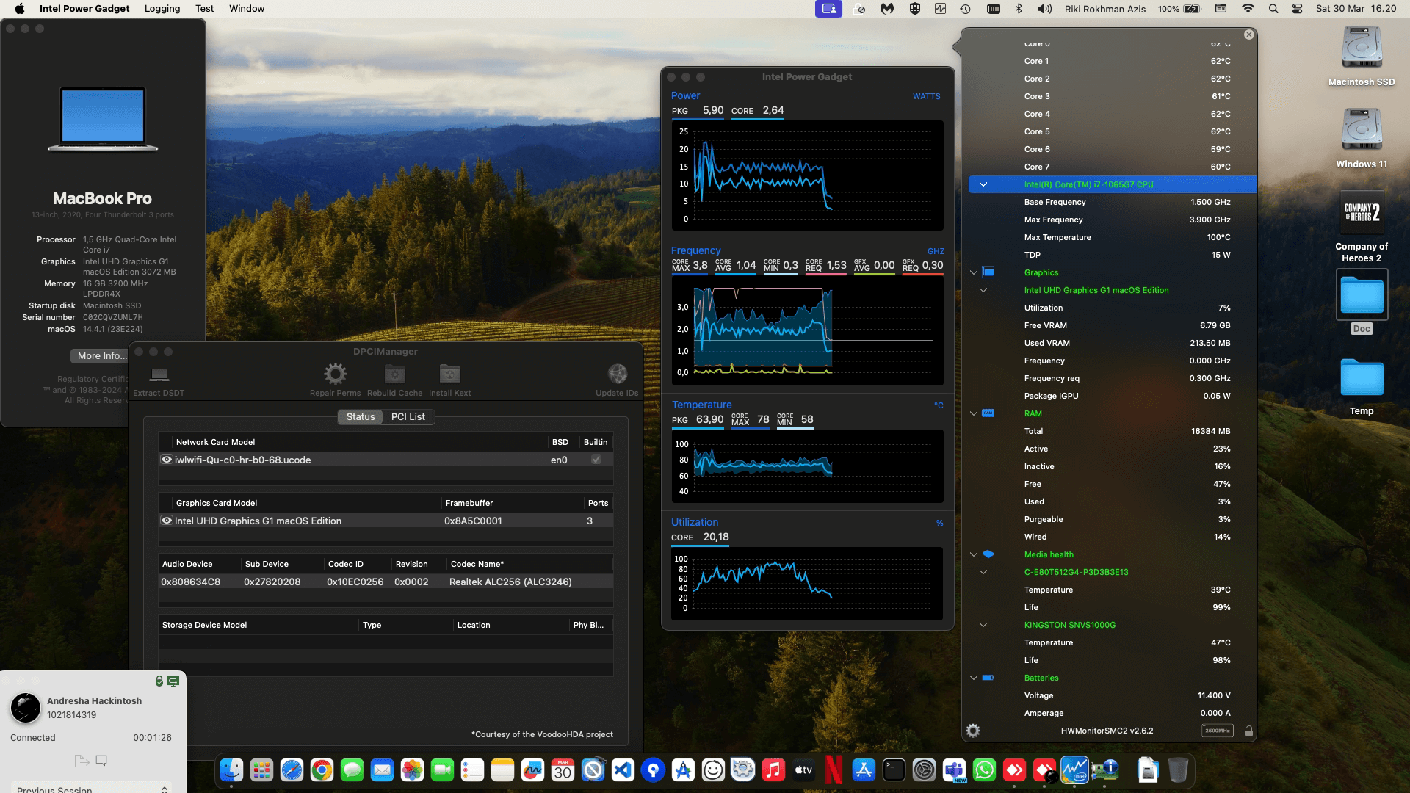Open WhatsApp from the Dock
The image size is (1410, 793).
pos(984,770)
